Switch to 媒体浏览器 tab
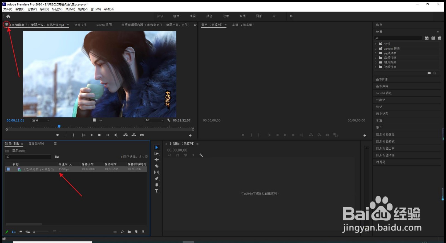The height and width of the screenshot is (243, 446). pos(36,144)
